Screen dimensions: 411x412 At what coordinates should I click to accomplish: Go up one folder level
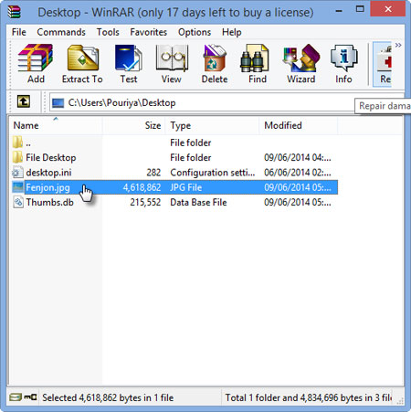[x=24, y=101]
